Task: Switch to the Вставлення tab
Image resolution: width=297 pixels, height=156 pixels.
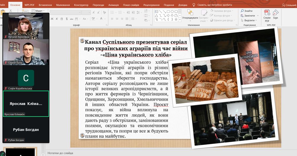Action: point(45,5)
